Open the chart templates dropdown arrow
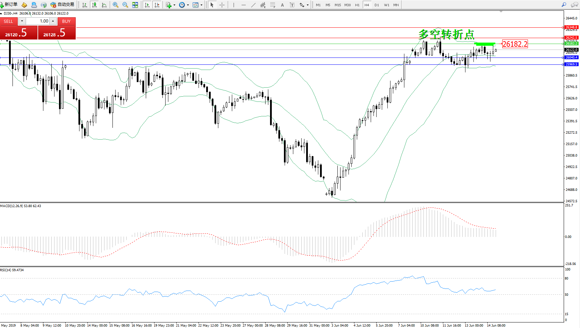Image resolution: width=580 pixels, height=328 pixels. [x=201, y=5]
